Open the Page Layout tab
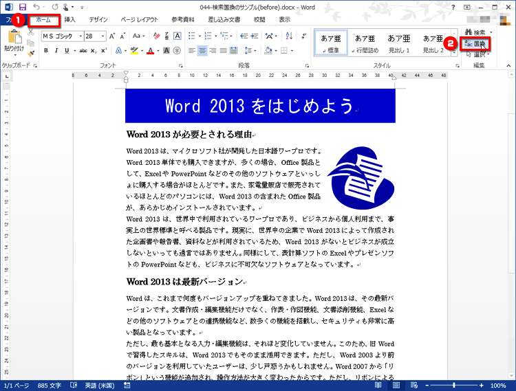This screenshot has height=391, width=516. click(x=139, y=20)
